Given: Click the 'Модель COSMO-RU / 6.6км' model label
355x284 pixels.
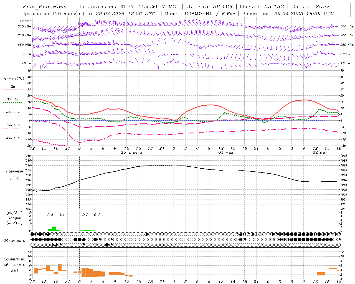Looking at the screenshot, I should click(200, 14).
